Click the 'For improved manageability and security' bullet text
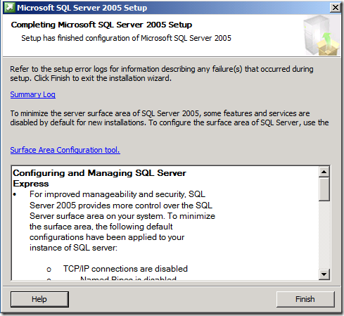 pyautogui.click(x=122, y=221)
